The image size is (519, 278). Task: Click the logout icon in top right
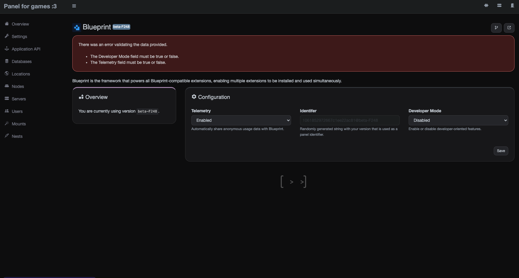point(512,5)
